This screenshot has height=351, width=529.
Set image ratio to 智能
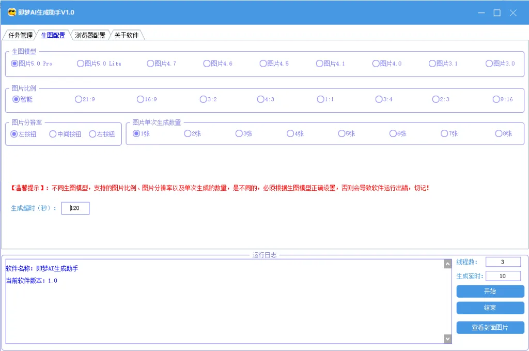coord(22,99)
